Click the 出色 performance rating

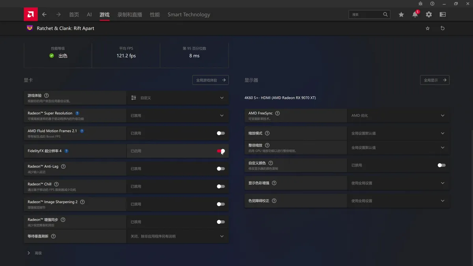click(63, 56)
